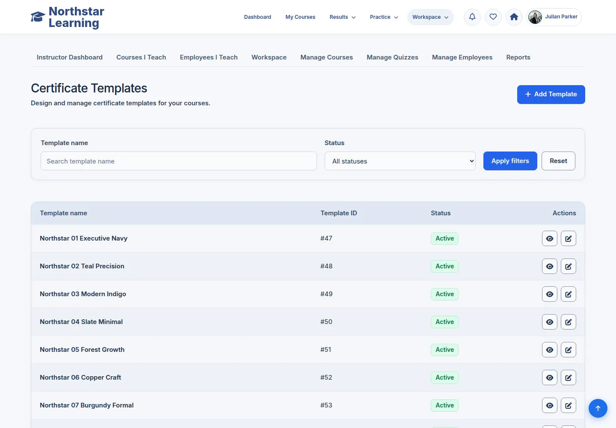The width and height of the screenshot is (616, 428).
Task: Click Northstar 03 Modern Indigo name
Action: point(83,294)
